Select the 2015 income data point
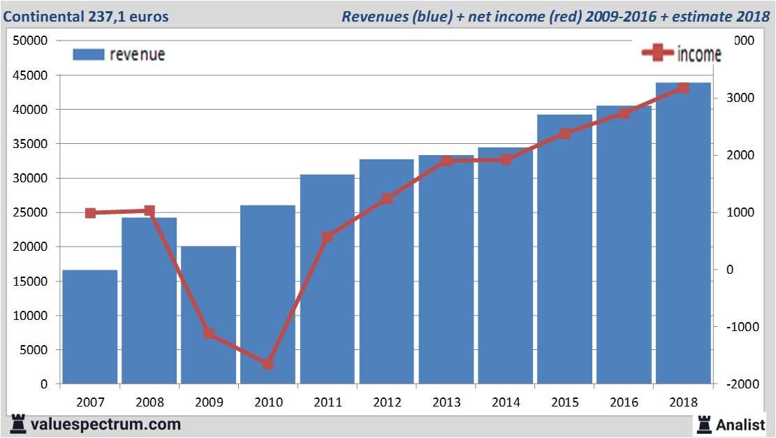The image size is (776, 438). [565, 133]
